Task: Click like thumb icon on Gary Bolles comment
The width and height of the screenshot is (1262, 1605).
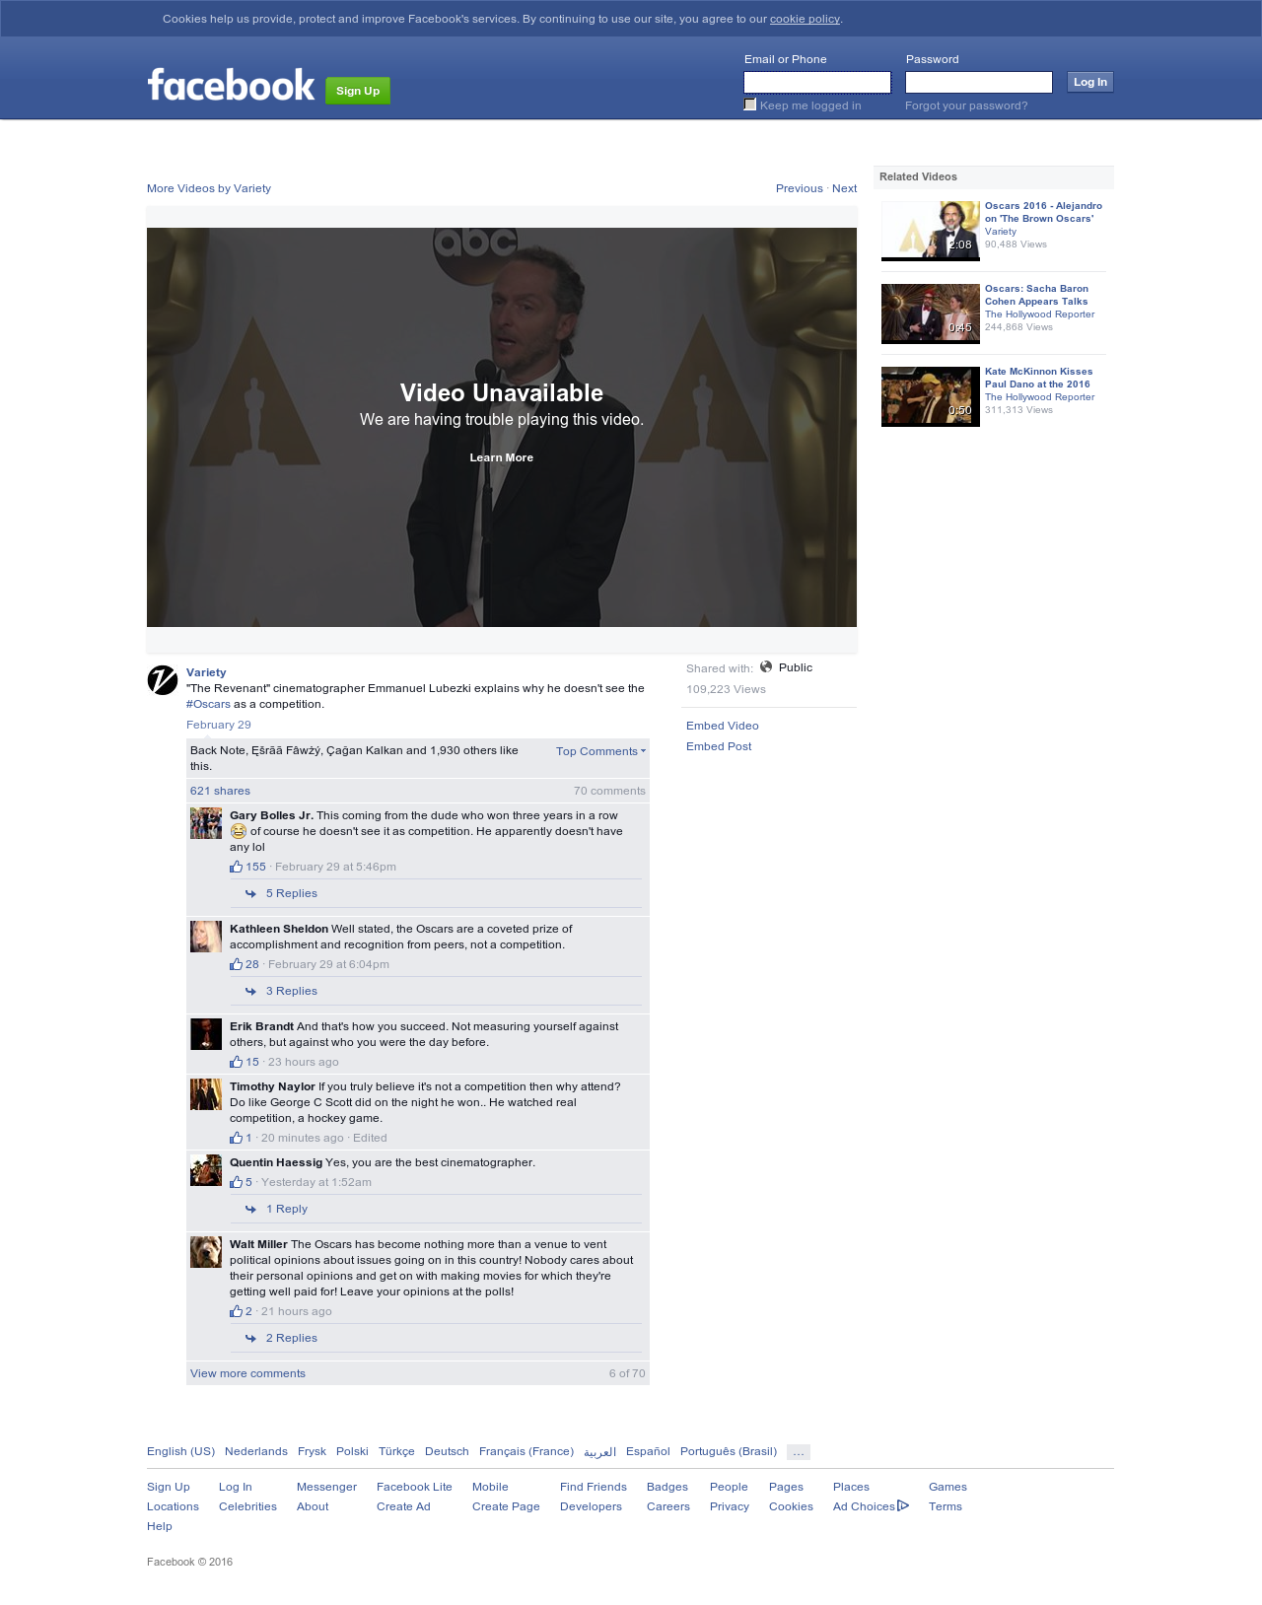Action: click(236, 867)
